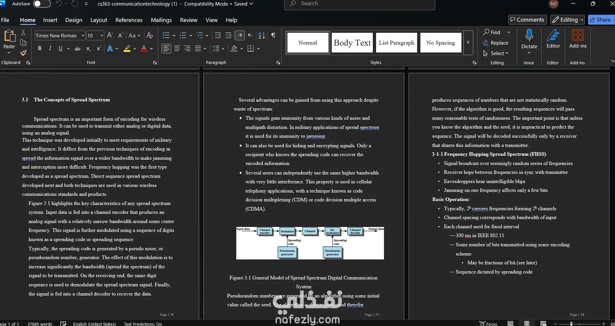Open the Editor pane from ribbon
Viewport: 615px width, 326px height.
[553, 39]
